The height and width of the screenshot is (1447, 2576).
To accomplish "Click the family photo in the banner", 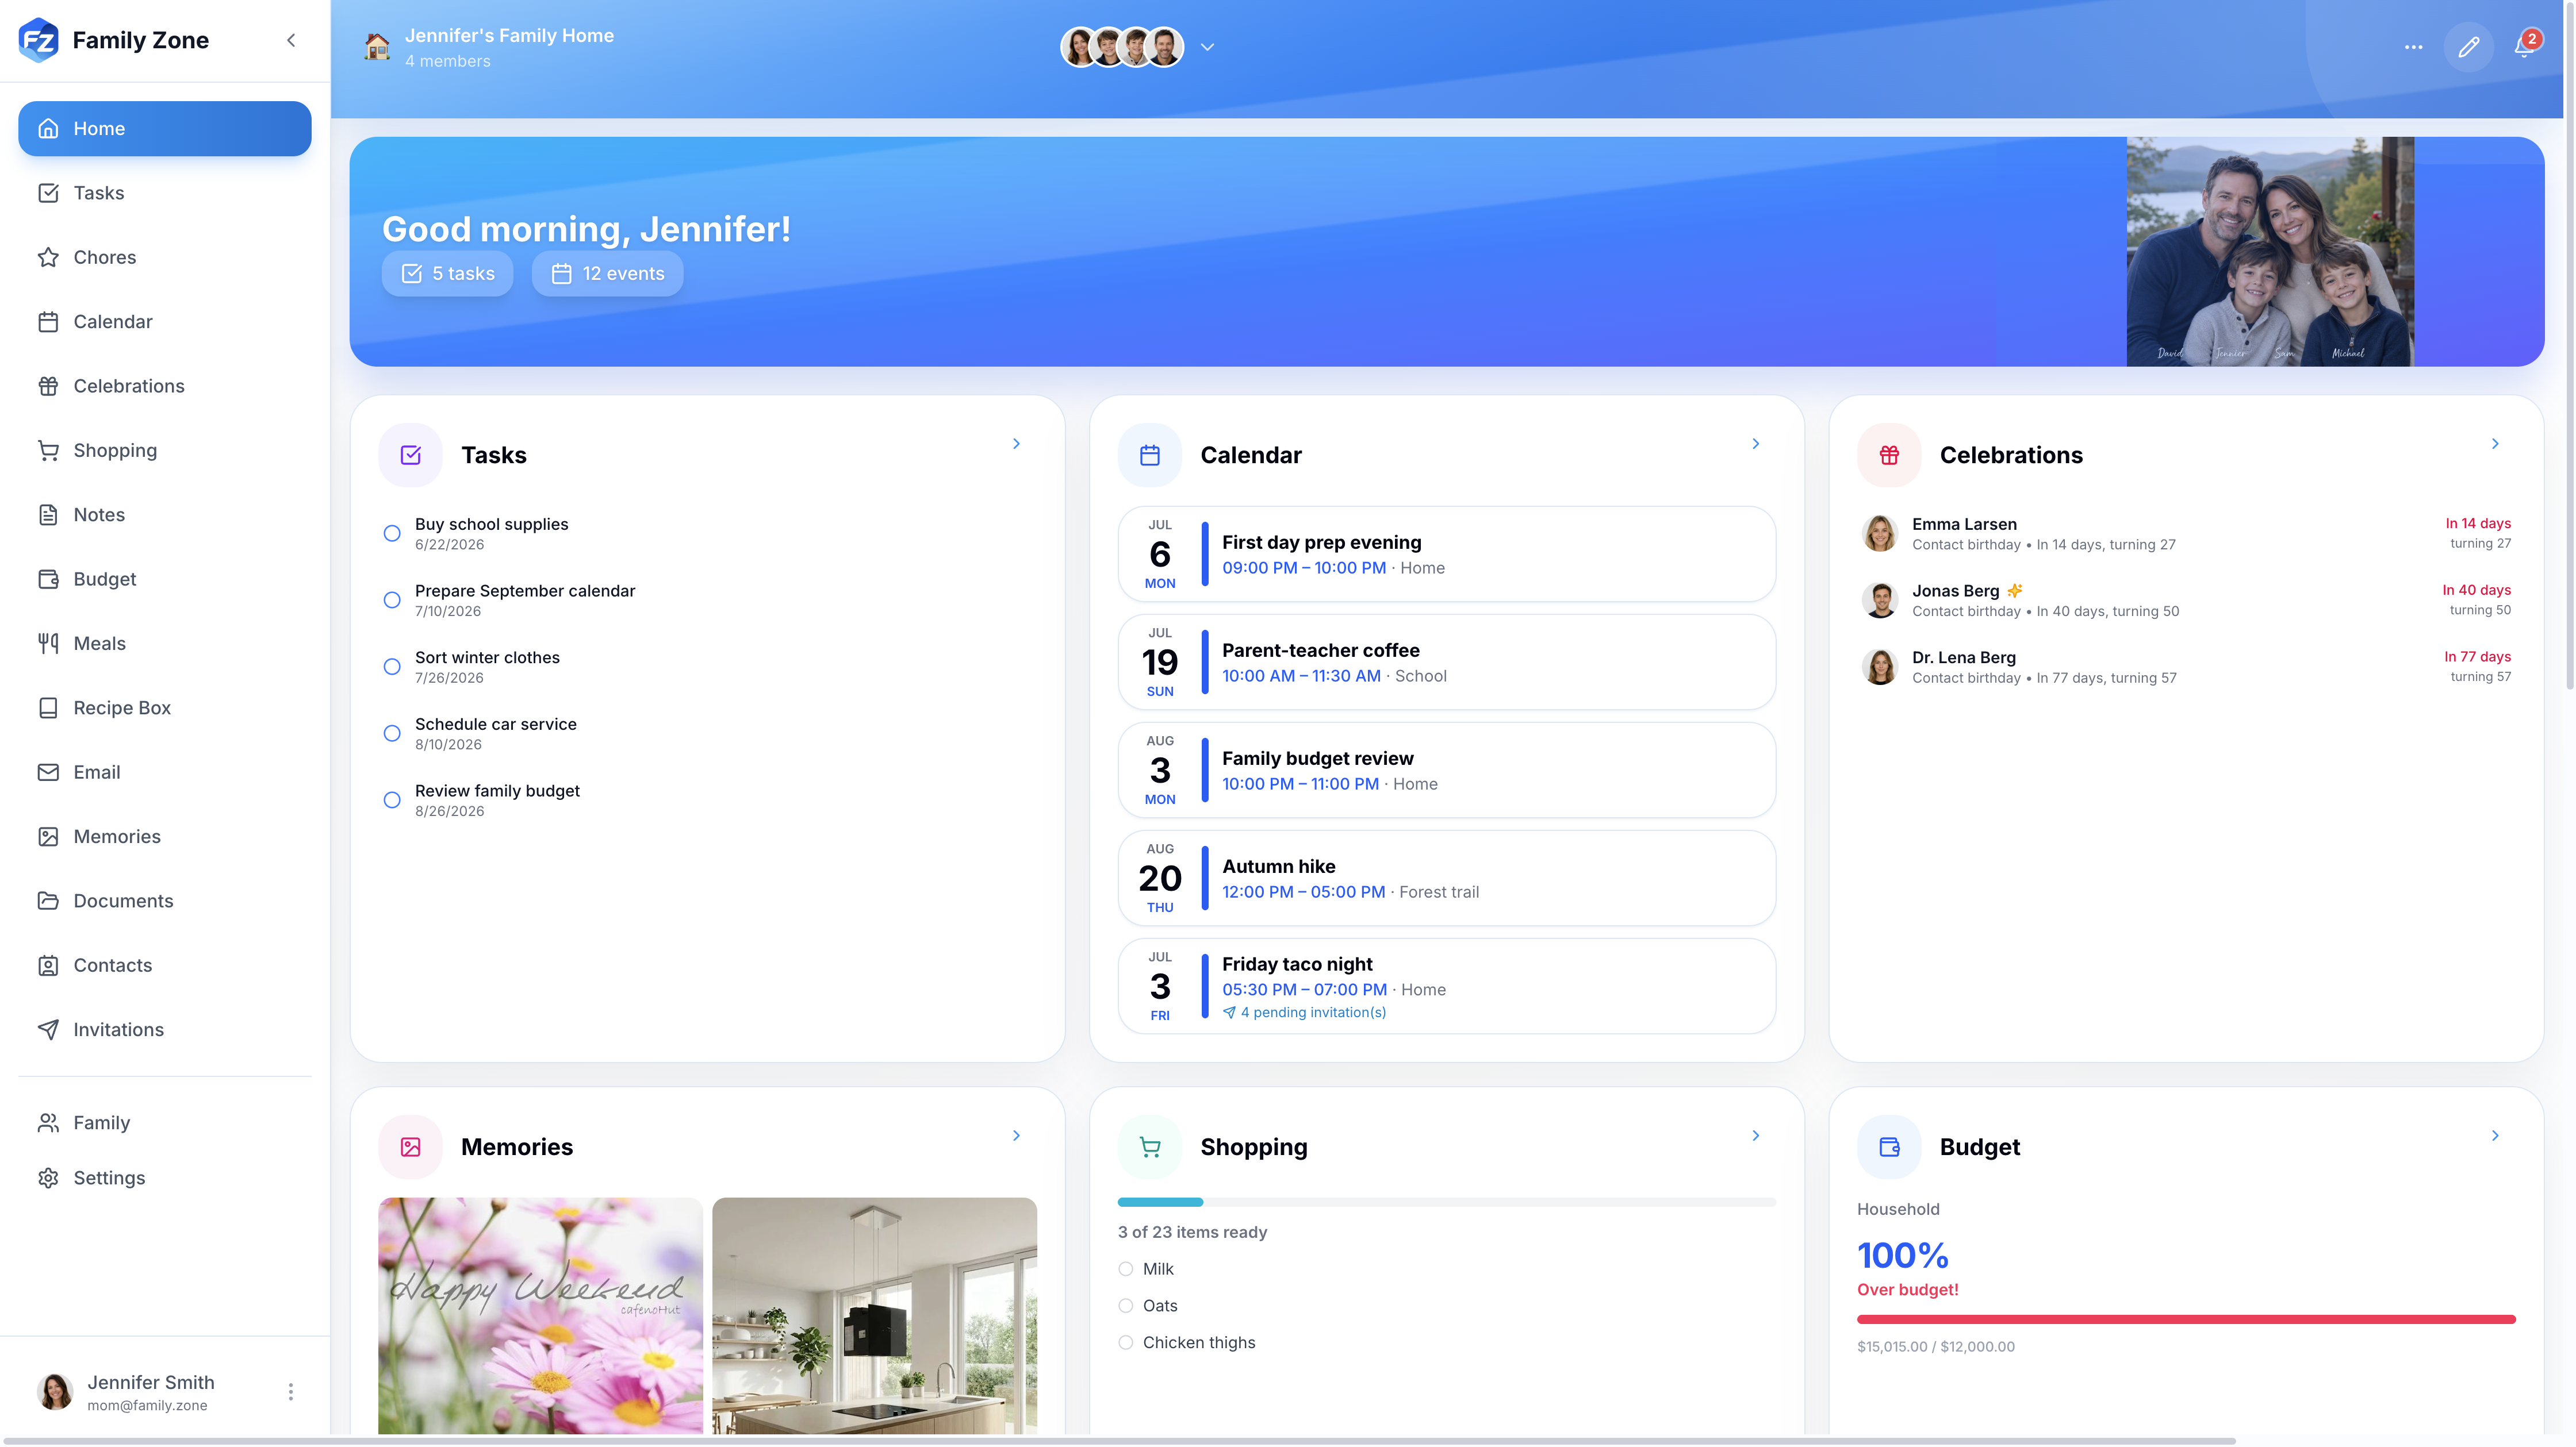I will click(x=2270, y=252).
